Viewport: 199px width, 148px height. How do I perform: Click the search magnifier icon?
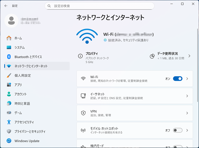point(49,6)
